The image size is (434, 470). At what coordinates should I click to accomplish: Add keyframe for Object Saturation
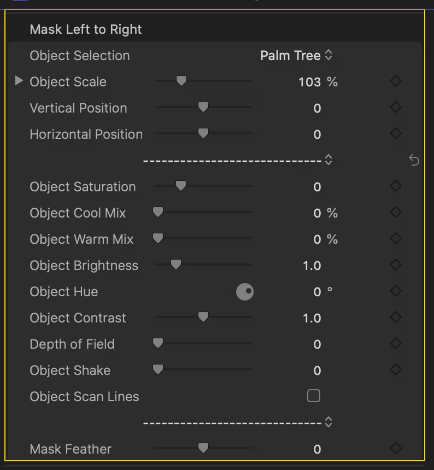[396, 186]
